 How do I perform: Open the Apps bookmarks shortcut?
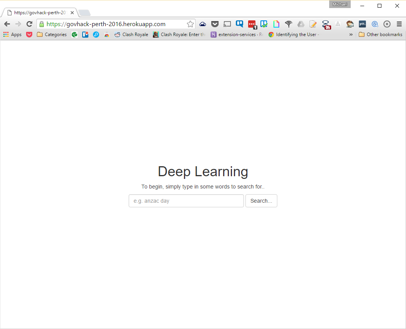coord(12,35)
